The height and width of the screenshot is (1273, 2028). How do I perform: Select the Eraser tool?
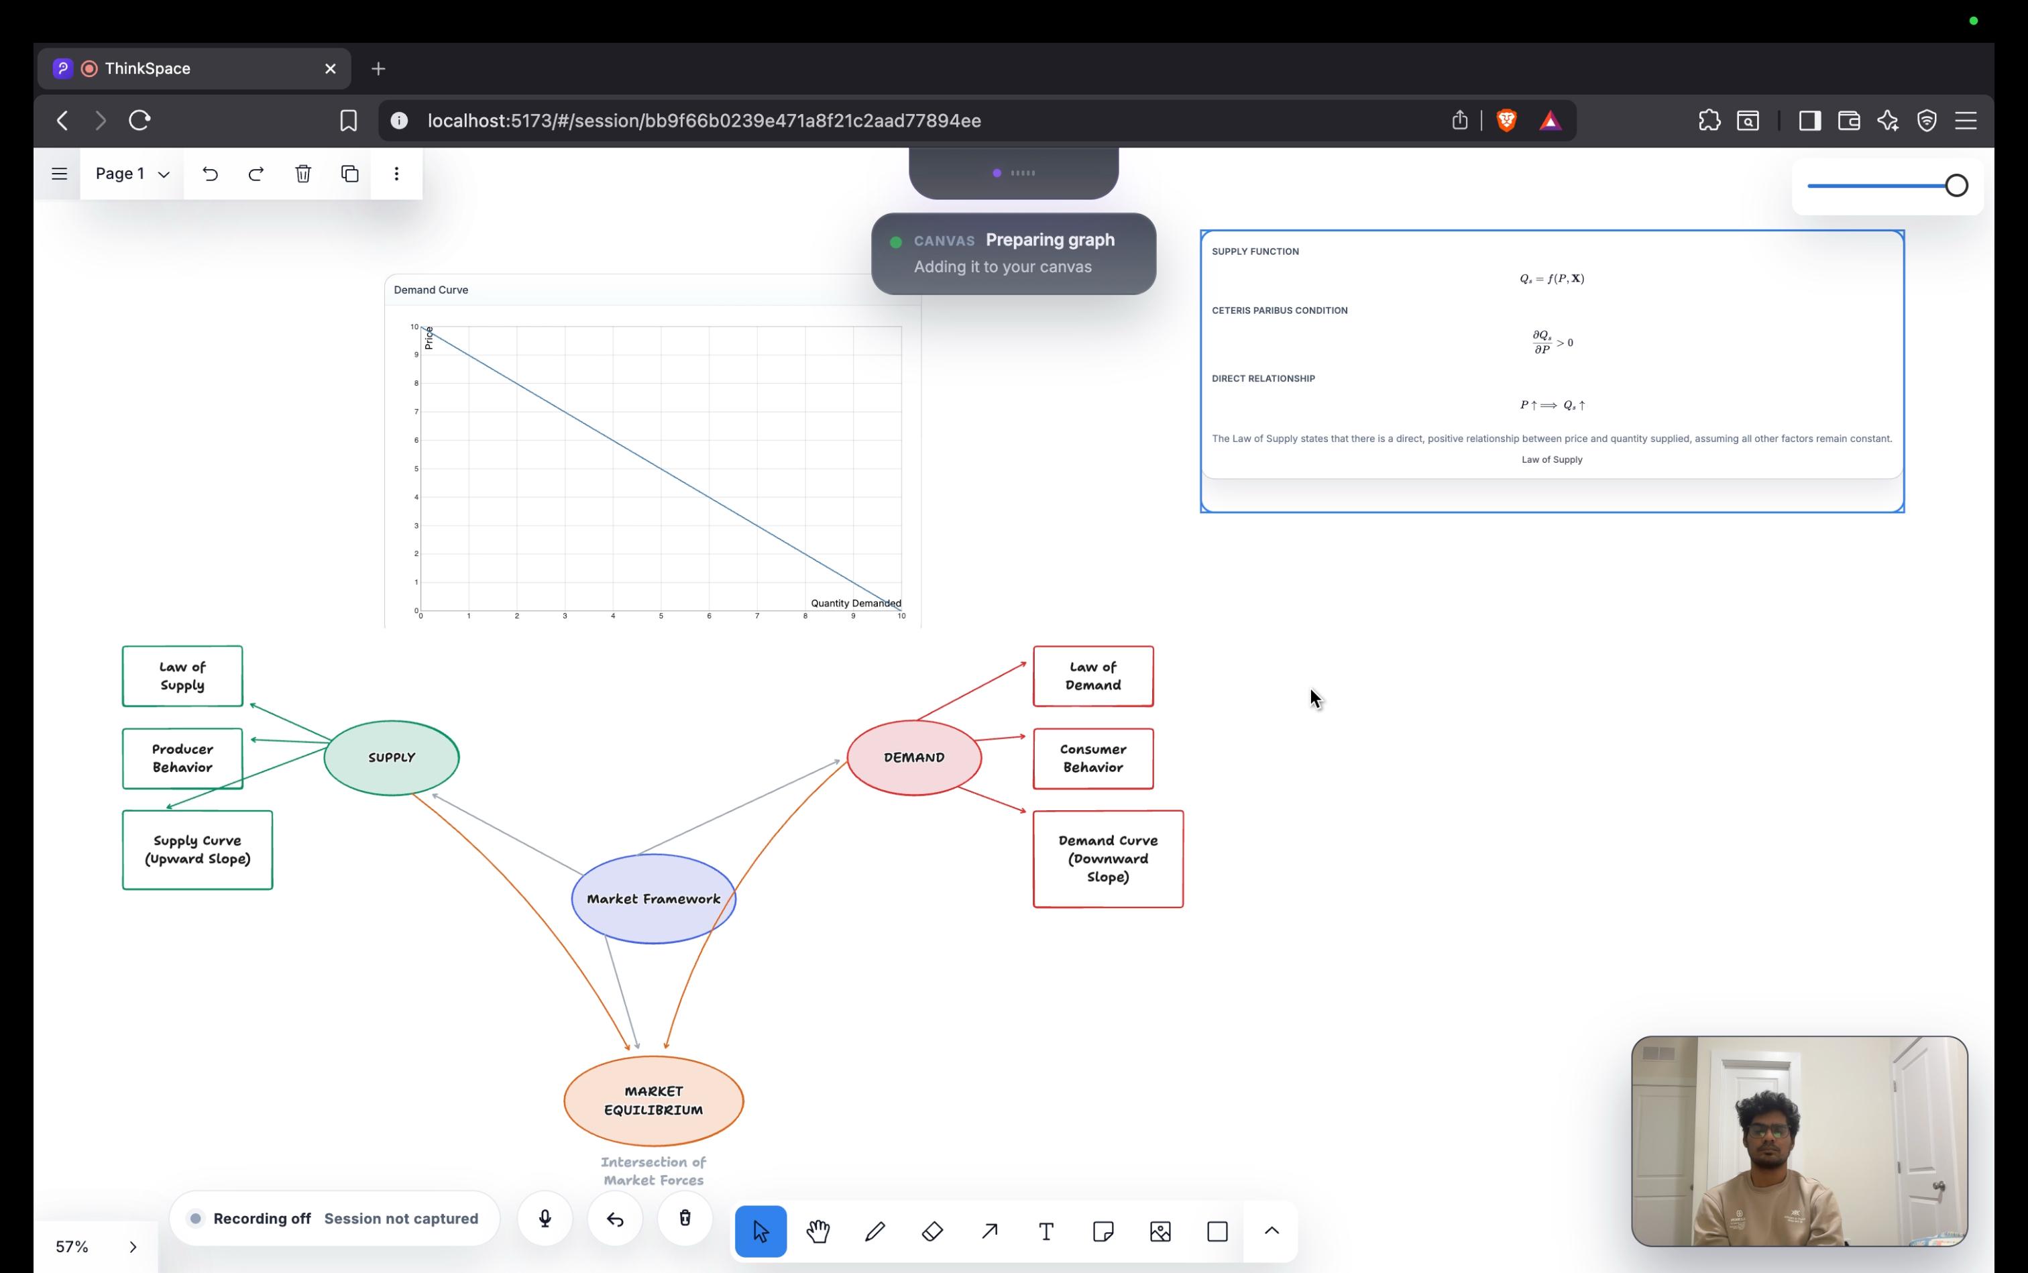[x=932, y=1231]
